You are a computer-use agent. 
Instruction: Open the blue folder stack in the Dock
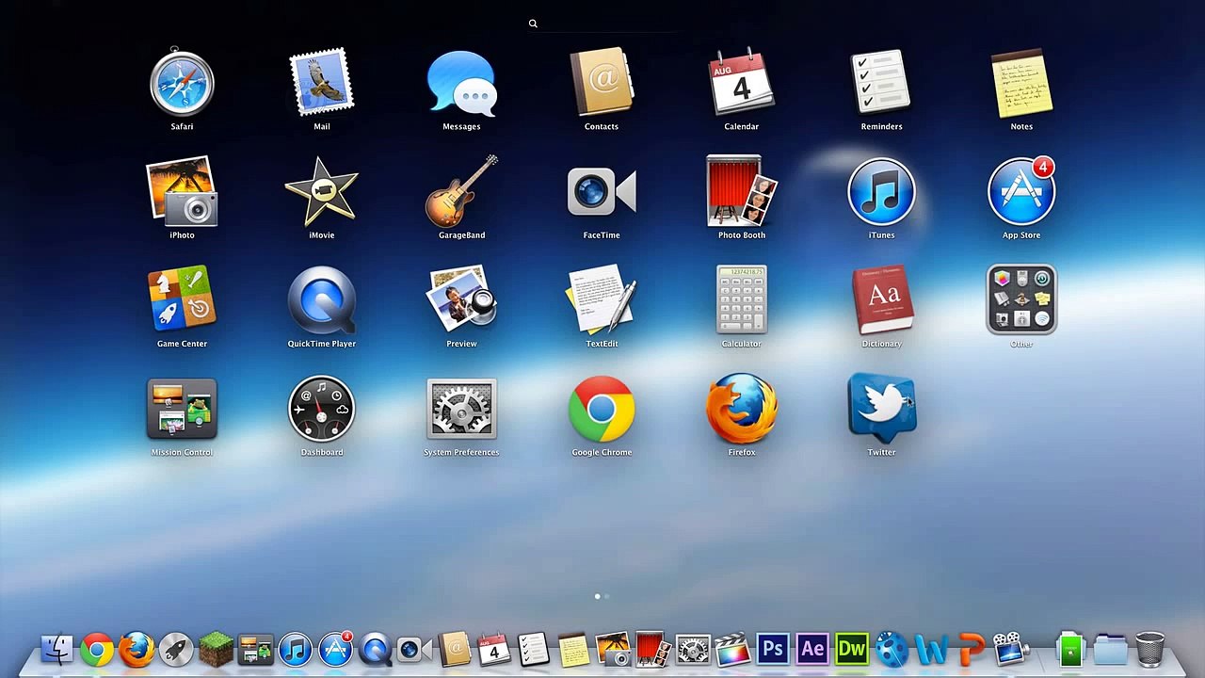pos(1110,649)
